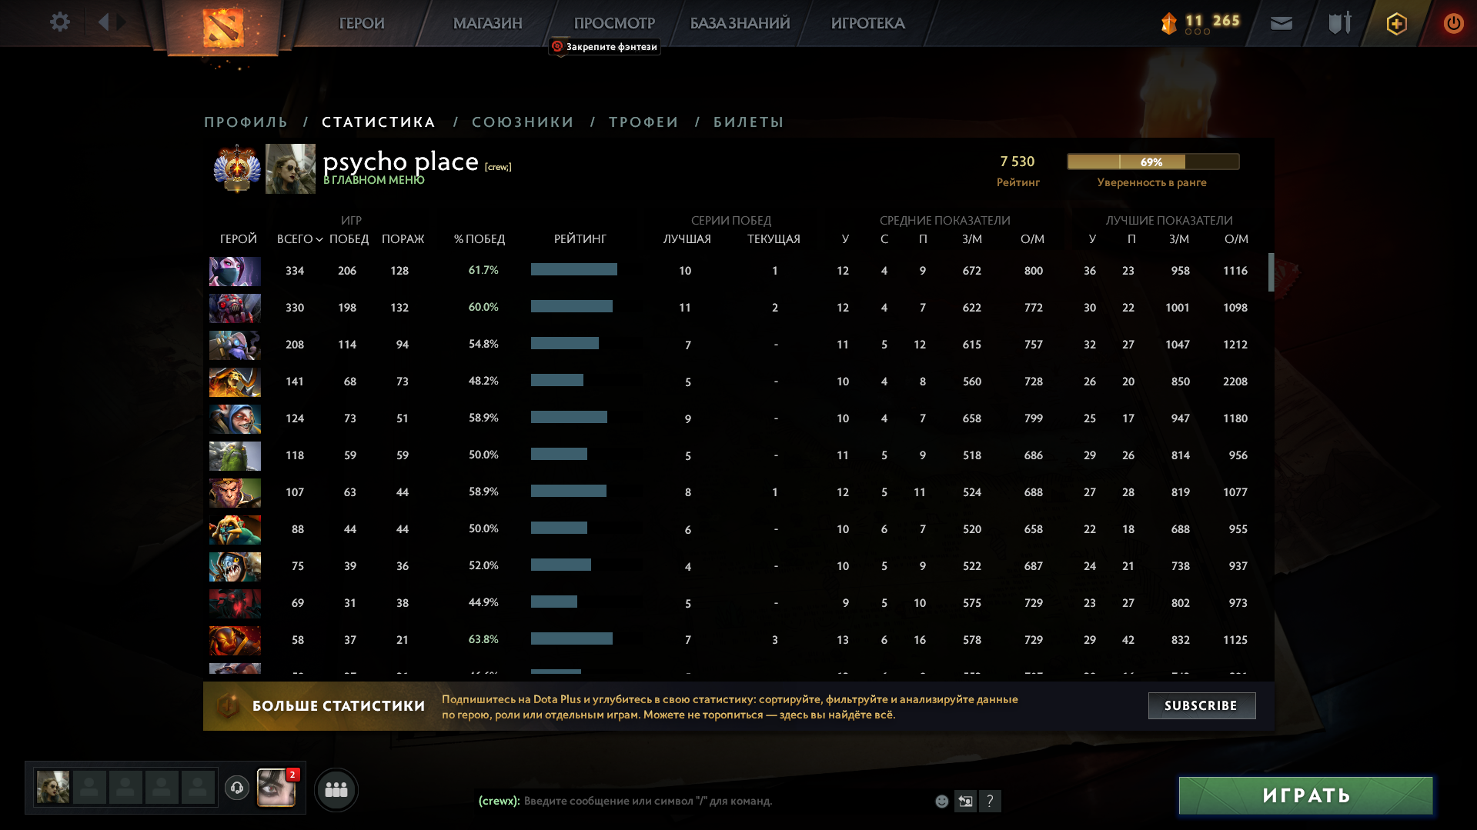The height and width of the screenshot is (830, 1477).
Task: Select the hero portrait with 107 games
Action: pyautogui.click(x=235, y=493)
